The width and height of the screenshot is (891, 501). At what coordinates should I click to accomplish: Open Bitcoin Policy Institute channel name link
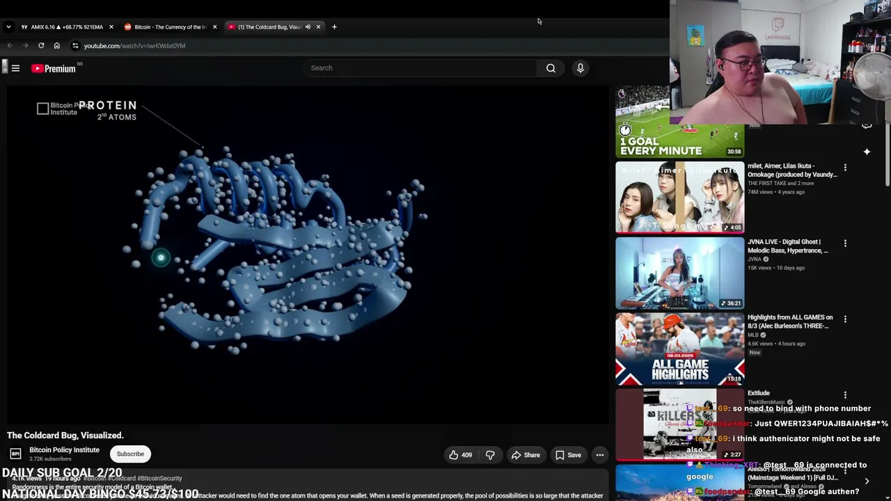click(x=64, y=450)
